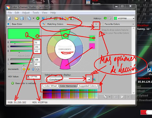Click the bar chart toolbar icon
The height and width of the screenshot is (118, 152).
(61, 18)
